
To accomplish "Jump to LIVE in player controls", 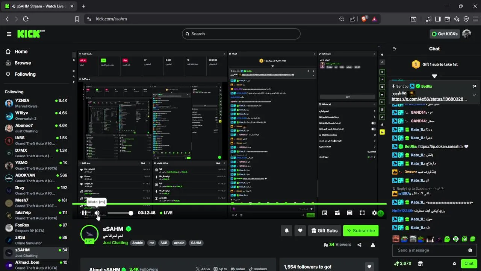I will coord(166,213).
